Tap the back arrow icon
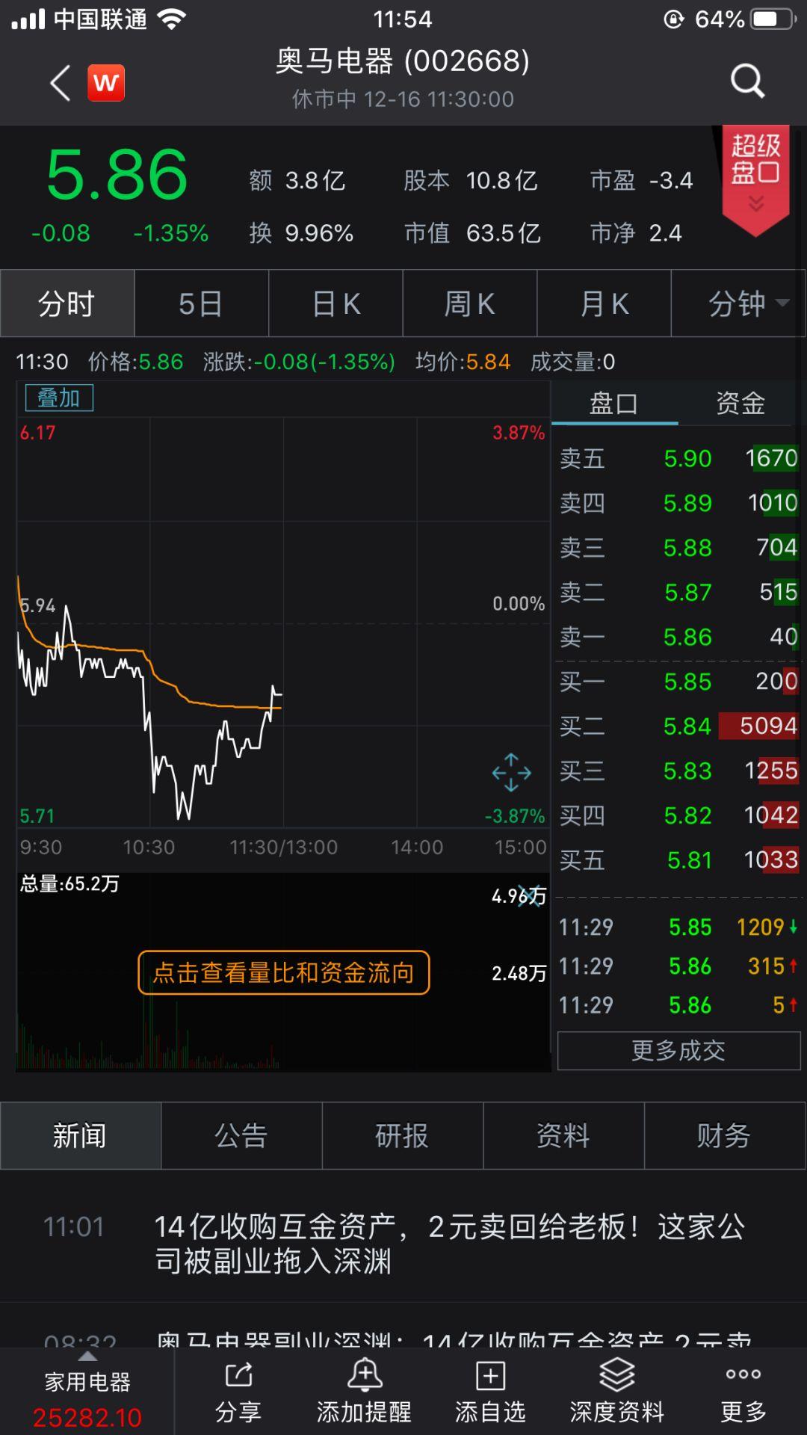 tap(61, 82)
